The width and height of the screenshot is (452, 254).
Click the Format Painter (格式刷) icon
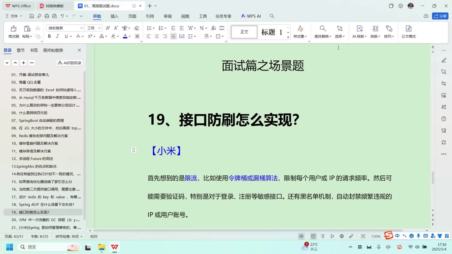tap(13, 29)
